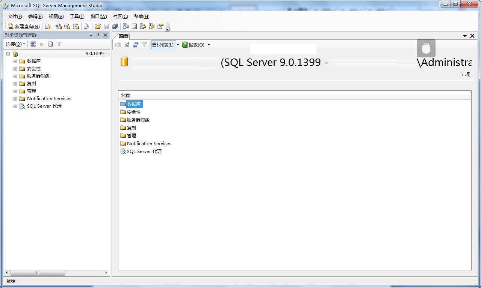The height and width of the screenshot is (288, 481).
Task: Toggle auto-hide pin on 对象资源管理器 panel
Action: pos(98,35)
